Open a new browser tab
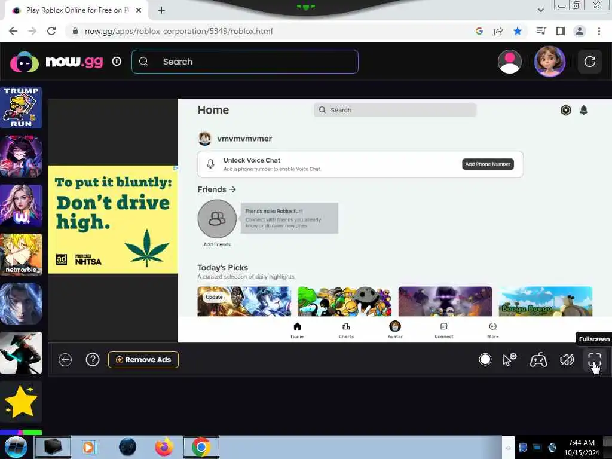 coord(161,10)
